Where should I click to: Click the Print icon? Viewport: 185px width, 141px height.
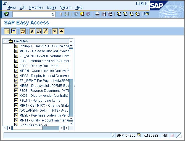click(x=97, y=14)
